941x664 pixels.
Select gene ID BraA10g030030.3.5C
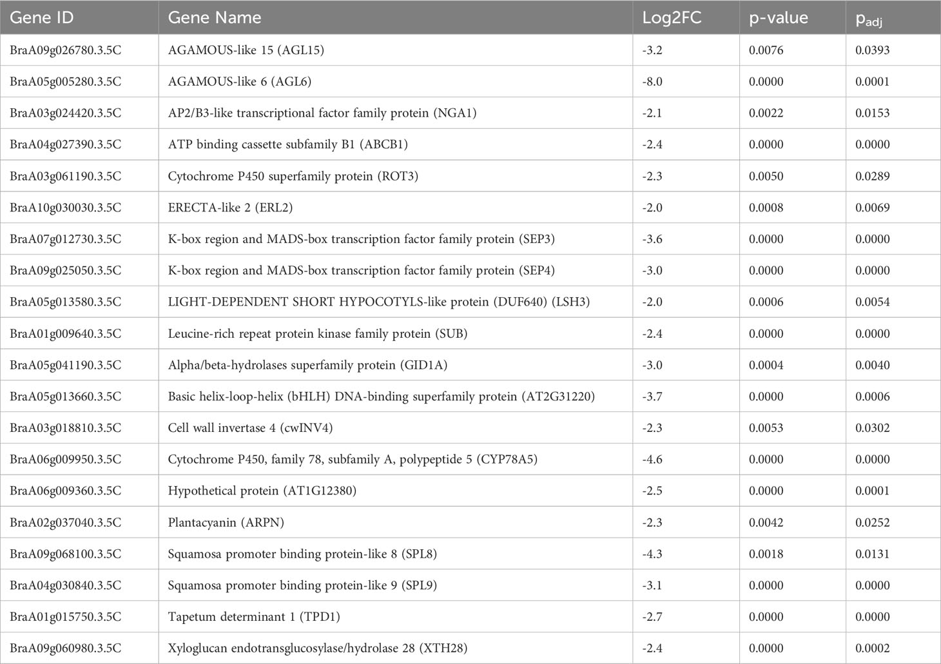(65, 208)
